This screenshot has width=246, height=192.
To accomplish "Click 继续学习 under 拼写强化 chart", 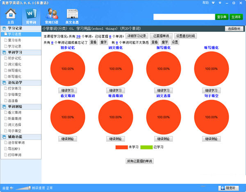I will point(164,90).
